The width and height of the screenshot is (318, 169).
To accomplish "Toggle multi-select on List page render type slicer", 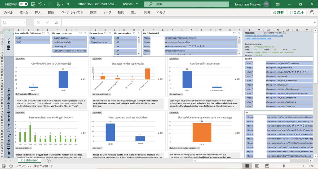I will pos(81,33).
